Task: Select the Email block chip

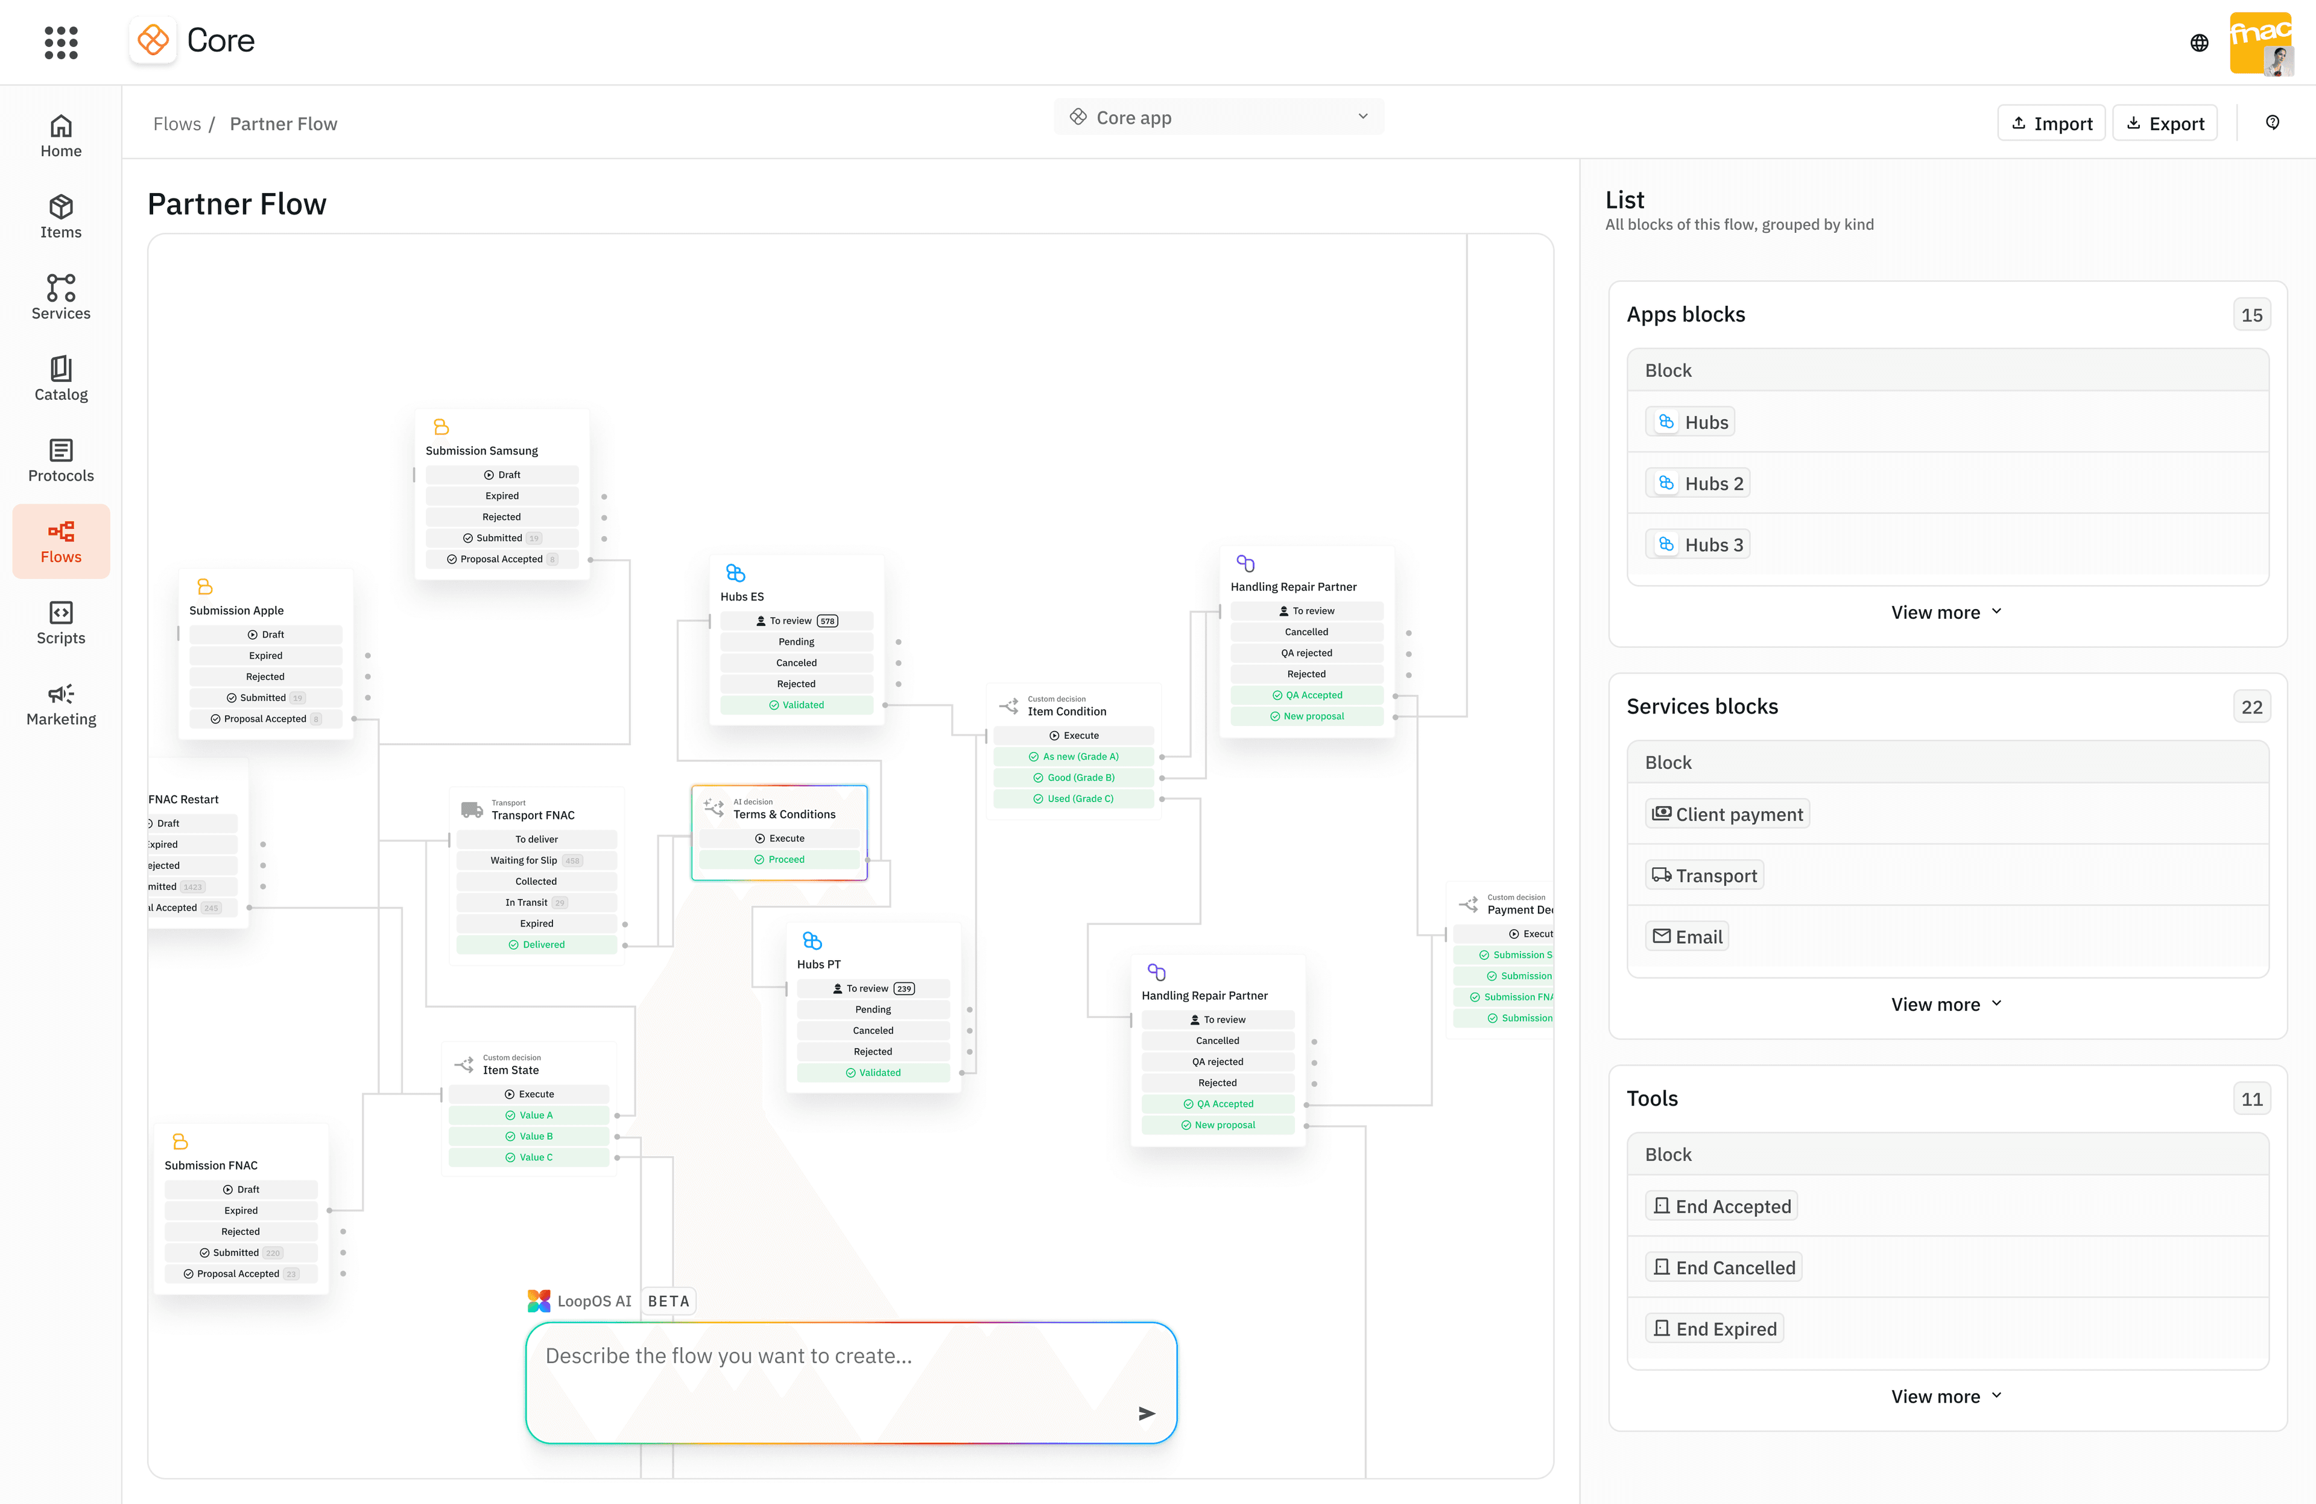Action: (x=1688, y=937)
